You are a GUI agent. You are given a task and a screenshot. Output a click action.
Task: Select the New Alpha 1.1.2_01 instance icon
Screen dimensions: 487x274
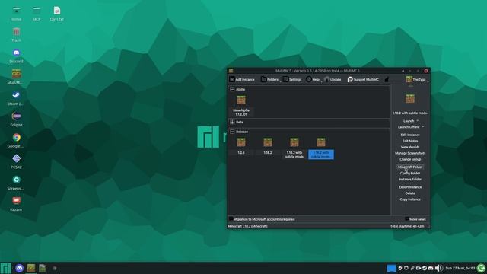coord(241,100)
